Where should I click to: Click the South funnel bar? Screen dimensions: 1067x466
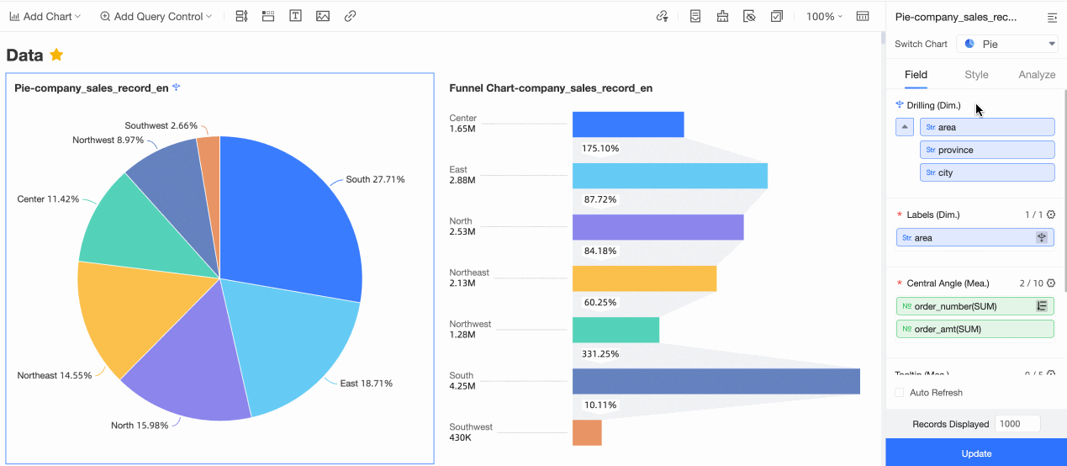click(x=716, y=381)
